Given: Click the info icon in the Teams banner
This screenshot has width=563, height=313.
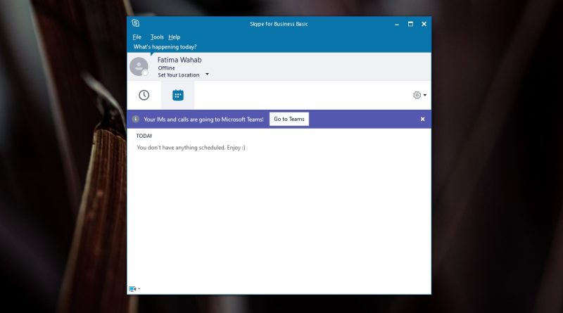Looking at the screenshot, I should tap(135, 119).
